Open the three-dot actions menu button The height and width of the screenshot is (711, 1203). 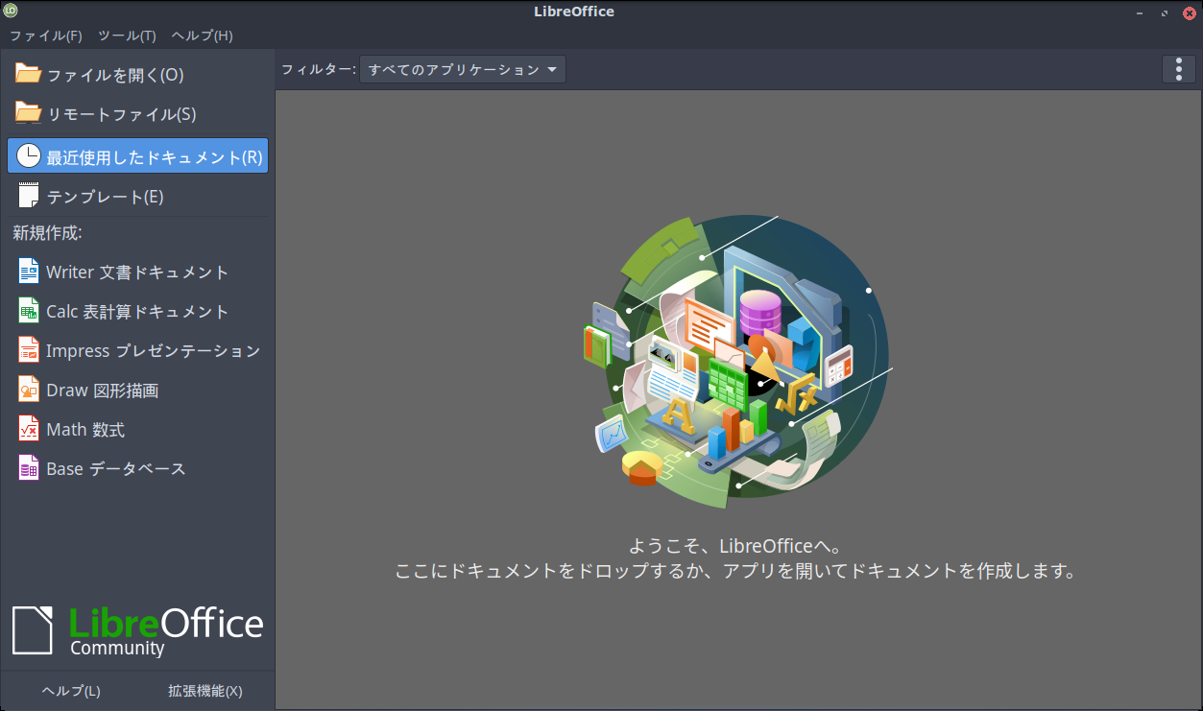pos(1179,69)
